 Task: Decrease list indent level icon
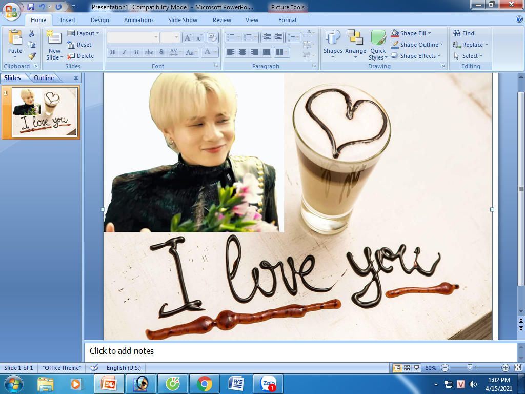[x=267, y=37]
